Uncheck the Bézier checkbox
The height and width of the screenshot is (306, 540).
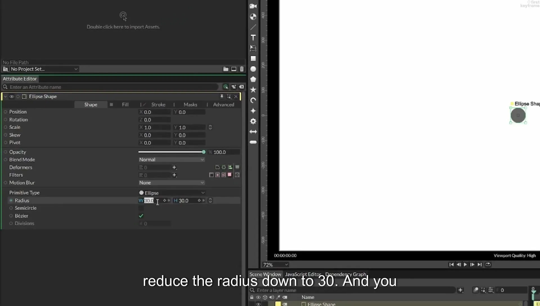click(x=141, y=216)
